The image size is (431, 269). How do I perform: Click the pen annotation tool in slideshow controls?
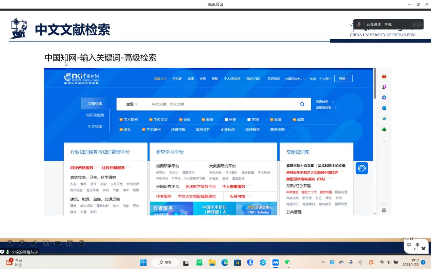pyautogui.click(x=34, y=243)
